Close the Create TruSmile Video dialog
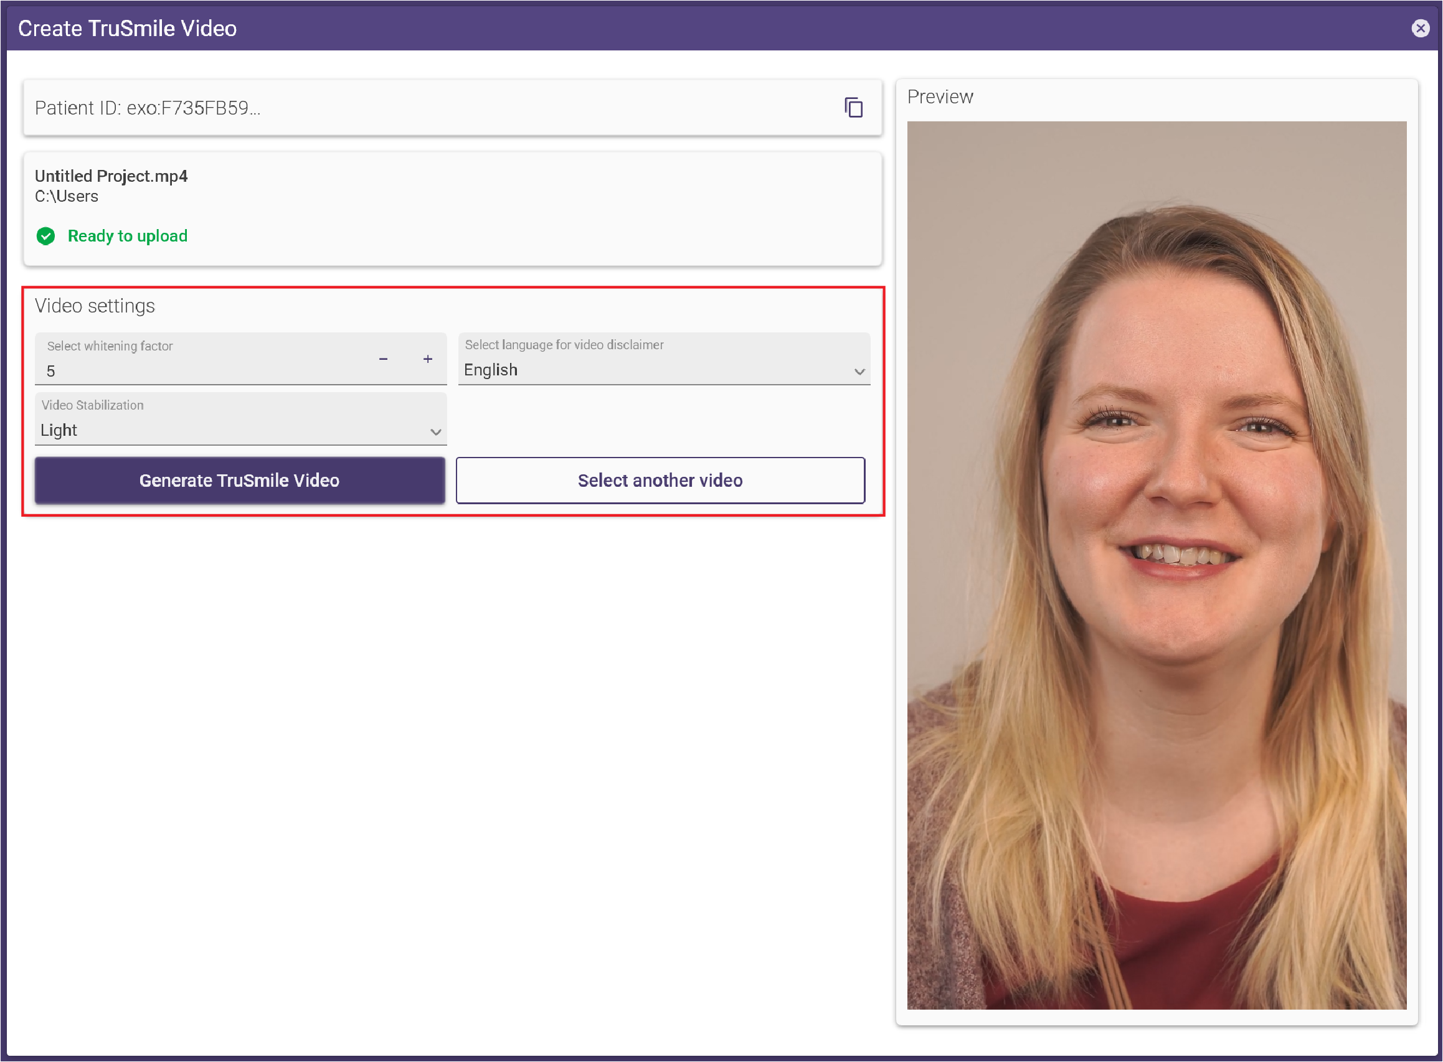This screenshot has width=1443, height=1062. click(1420, 28)
